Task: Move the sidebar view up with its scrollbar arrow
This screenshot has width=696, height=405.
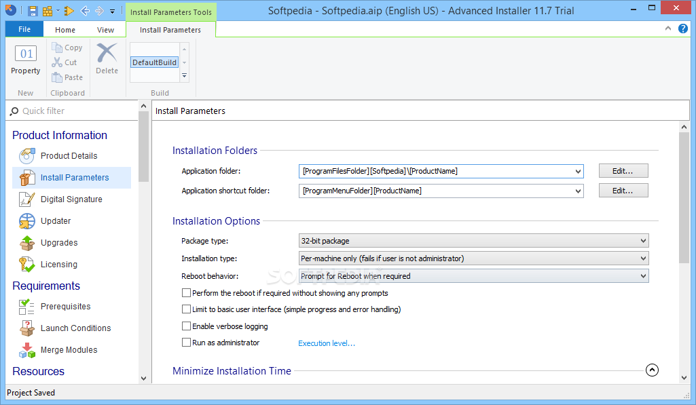Action: click(x=143, y=106)
